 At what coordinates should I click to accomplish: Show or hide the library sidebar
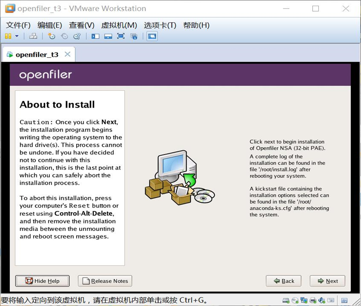click(x=96, y=36)
